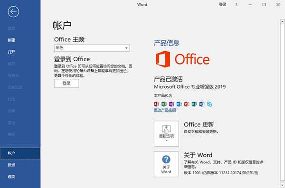Open the 更新选项 update options button
Image resolution: width=285 pixels, height=188 pixels.
[166, 133]
